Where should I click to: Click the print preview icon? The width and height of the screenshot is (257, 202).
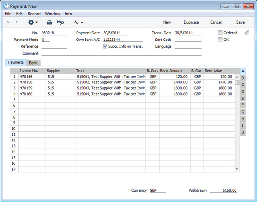pyautogui.click(x=60, y=22)
